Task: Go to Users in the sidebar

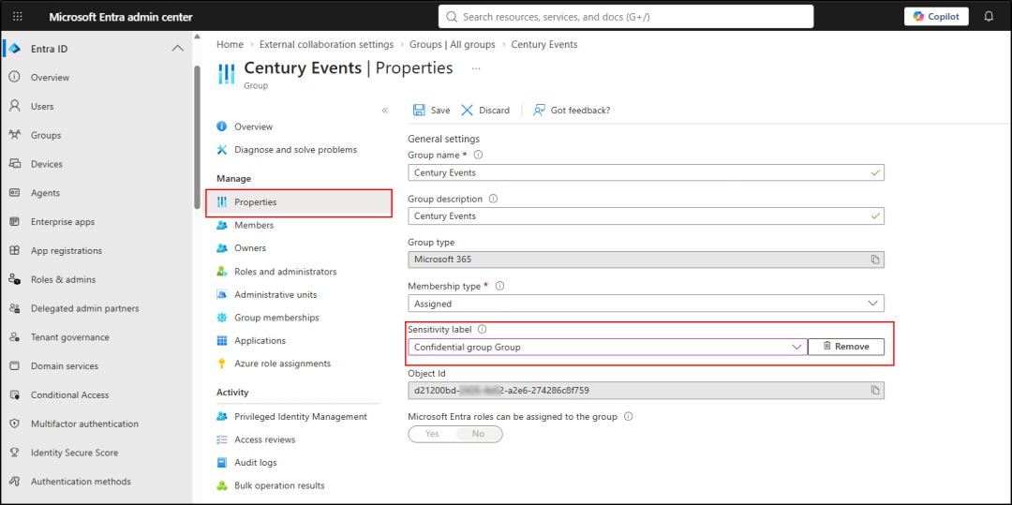Action: 42,107
